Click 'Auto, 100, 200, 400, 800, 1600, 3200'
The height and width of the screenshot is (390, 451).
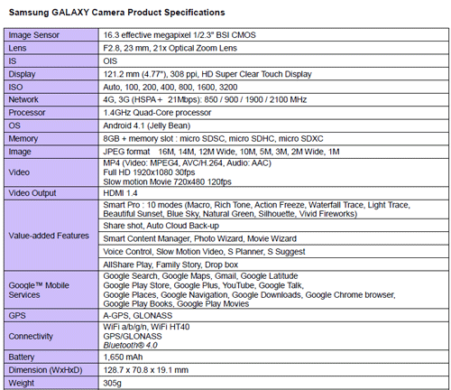[170, 87]
